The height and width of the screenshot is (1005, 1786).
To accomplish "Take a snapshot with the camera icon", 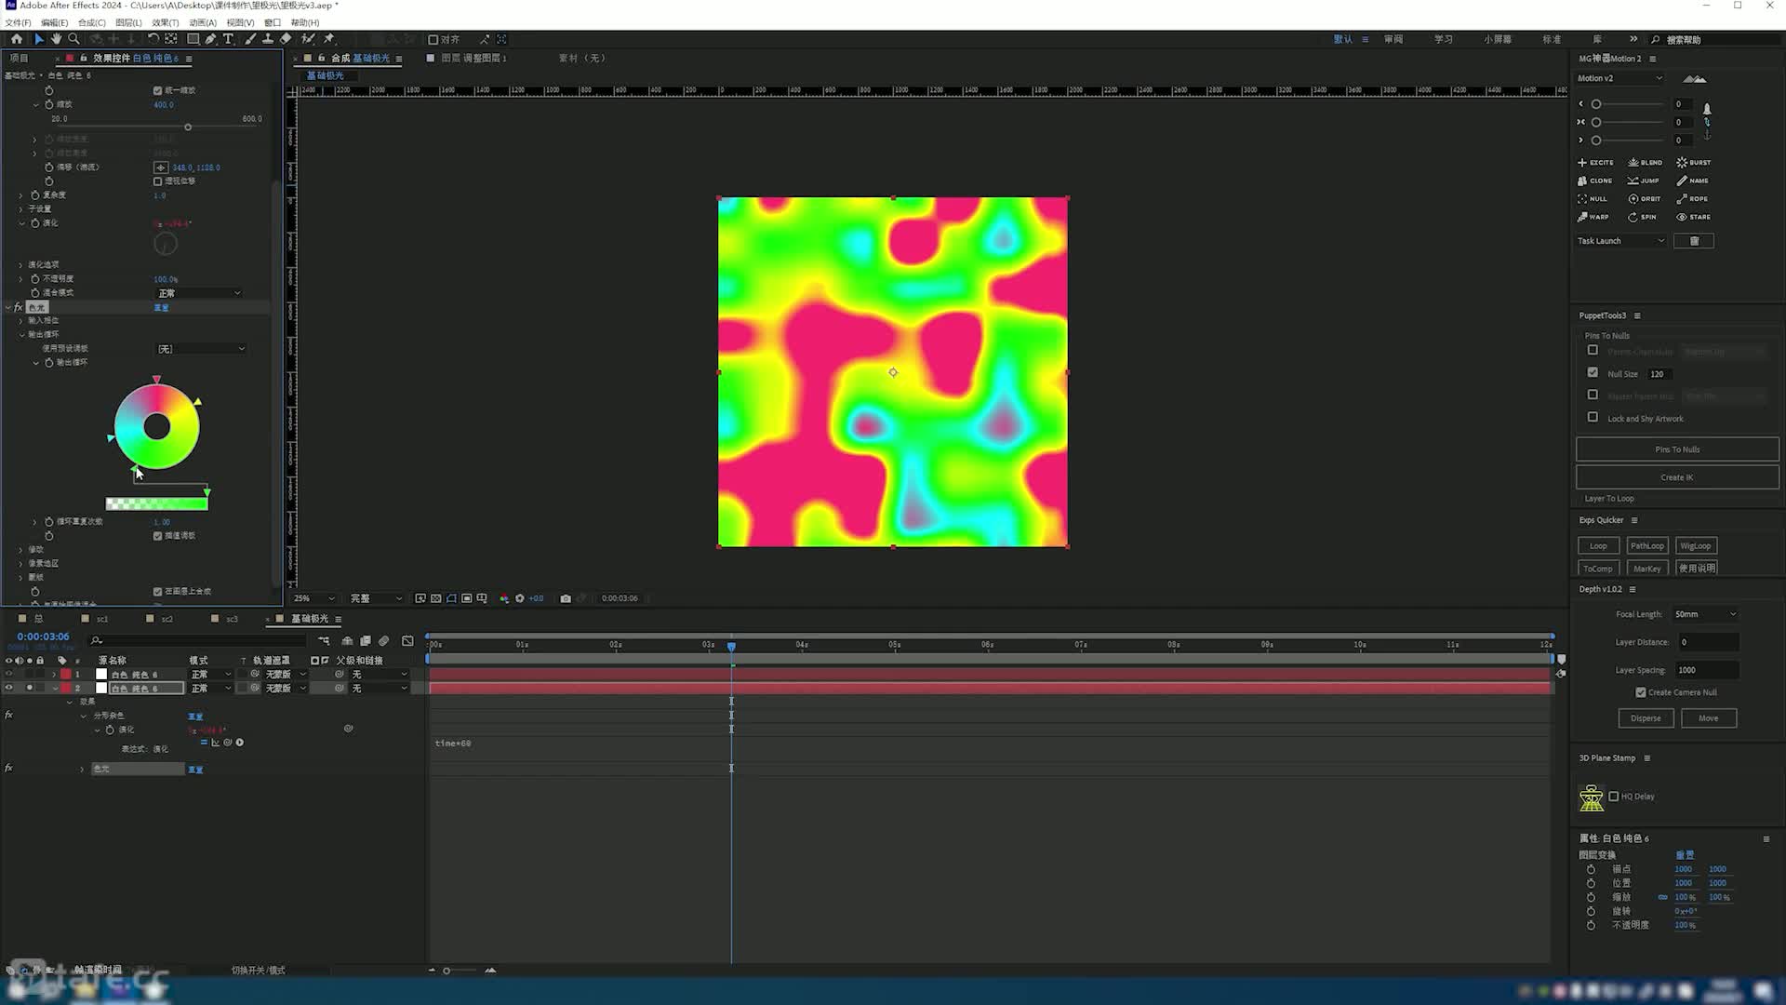I will pos(566,598).
